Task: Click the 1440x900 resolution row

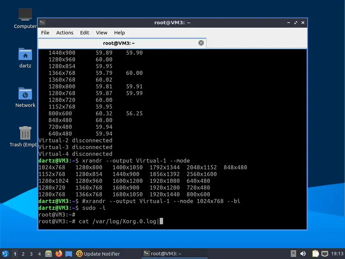Action: tap(95, 53)
